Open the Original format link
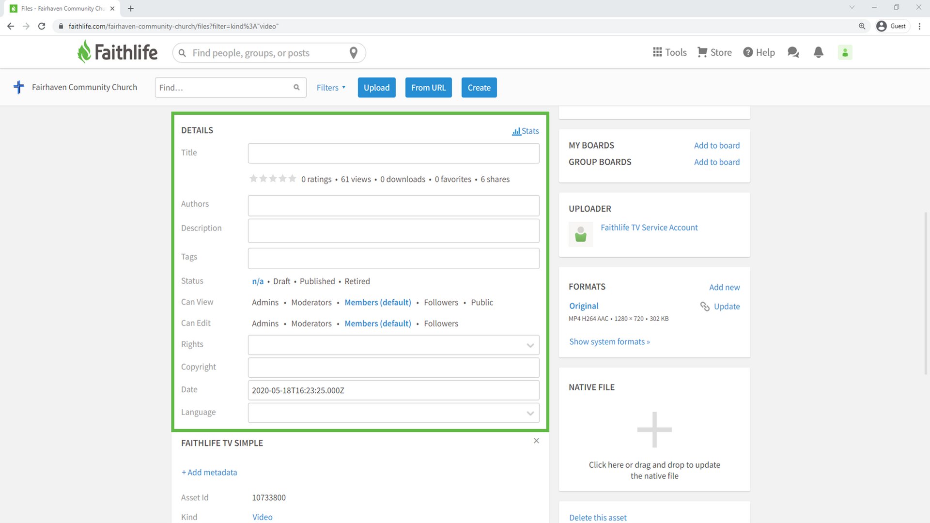 pos(584,306)
